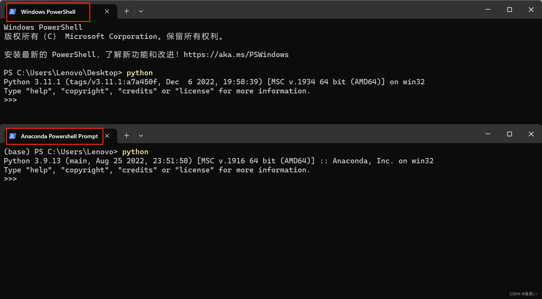Open the https://aka.ms/PSWindows link

[236, 55]
